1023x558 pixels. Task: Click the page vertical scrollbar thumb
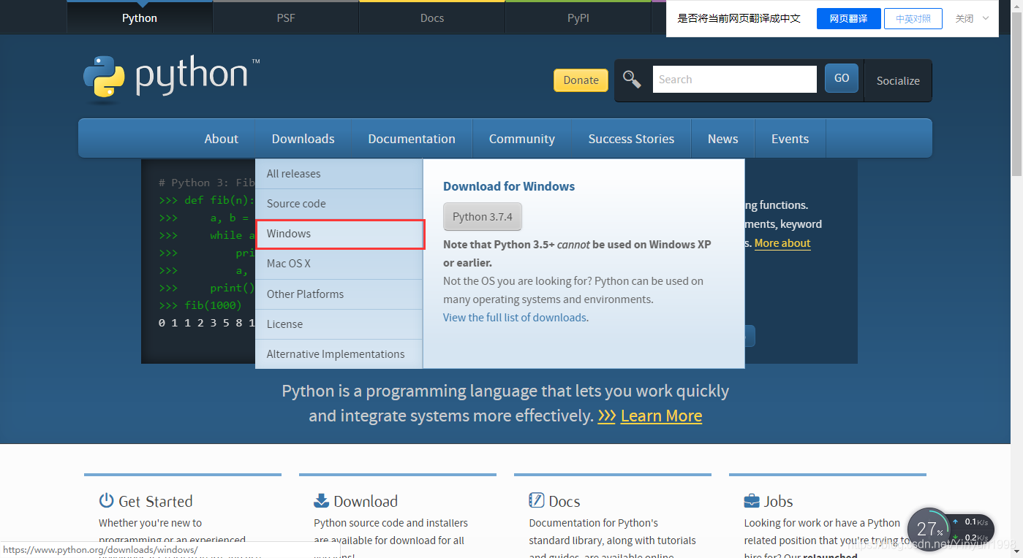point(1016,93)
